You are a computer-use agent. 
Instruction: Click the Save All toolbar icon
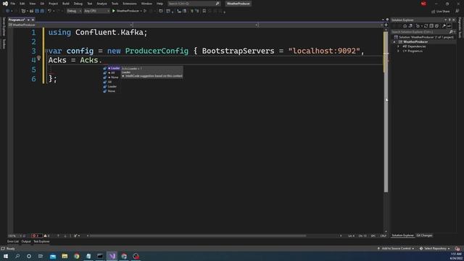[x=42, y=11]
